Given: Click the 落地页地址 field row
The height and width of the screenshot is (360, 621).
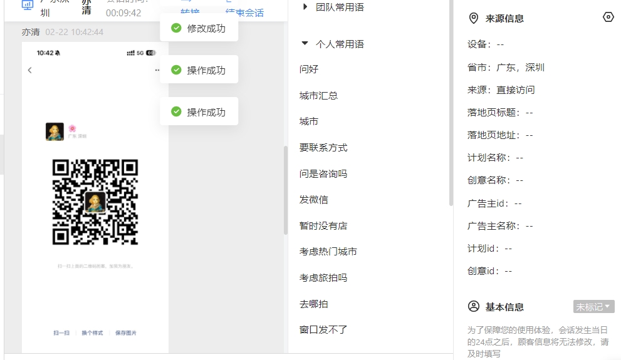Looking at the screenshot, I should pyautogui.click(x=500, y=135).
